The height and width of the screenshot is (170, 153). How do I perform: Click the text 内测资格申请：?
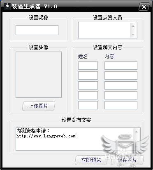33,130
